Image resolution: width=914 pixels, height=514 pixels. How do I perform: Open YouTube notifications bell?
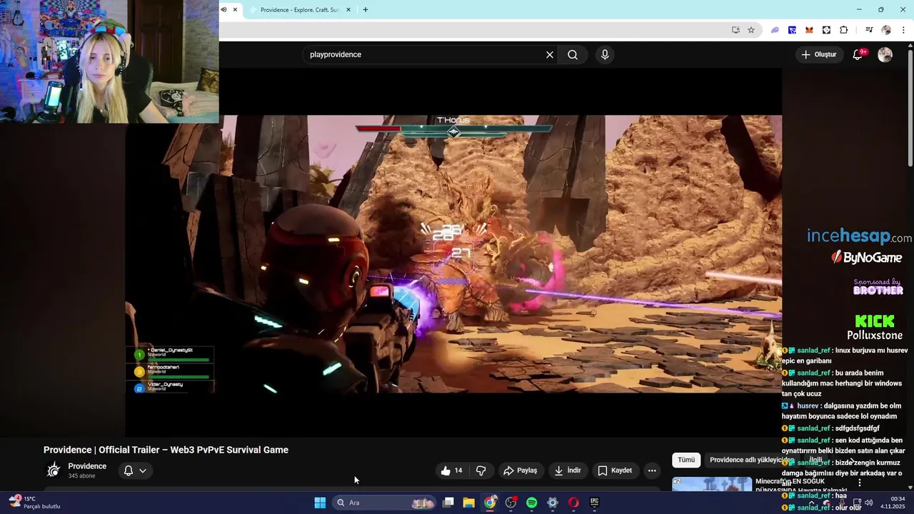(858, 55)
